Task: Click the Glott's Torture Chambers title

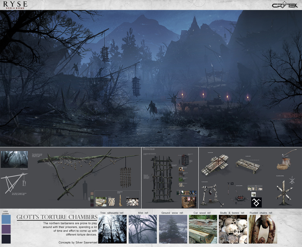Action: 57,217
